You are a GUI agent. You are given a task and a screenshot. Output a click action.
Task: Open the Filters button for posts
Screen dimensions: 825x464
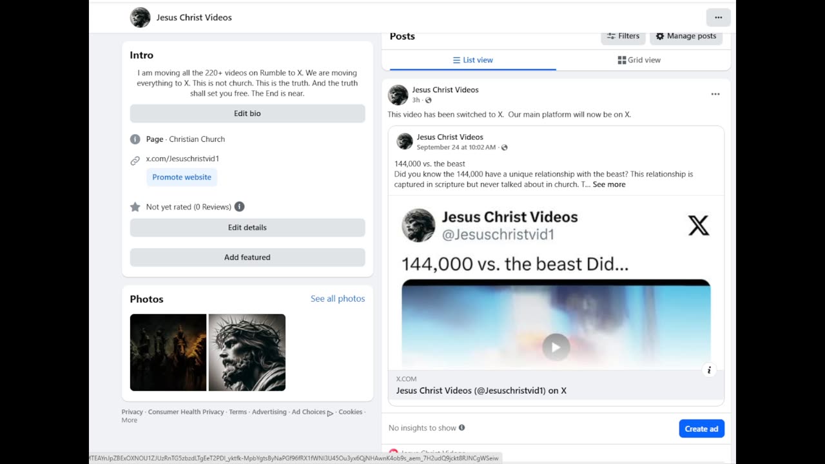[x=623, y=36]
